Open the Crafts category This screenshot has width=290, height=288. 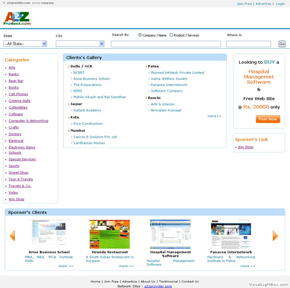point(14,128)
